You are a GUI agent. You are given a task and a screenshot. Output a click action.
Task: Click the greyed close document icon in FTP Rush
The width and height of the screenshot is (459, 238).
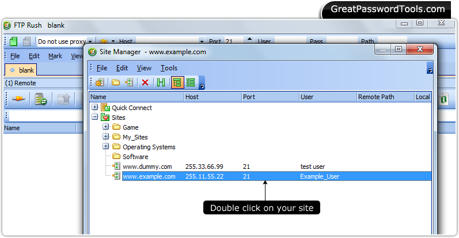point(26,41)
